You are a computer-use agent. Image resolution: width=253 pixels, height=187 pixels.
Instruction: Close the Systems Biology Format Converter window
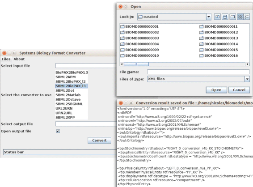(4, 53)
